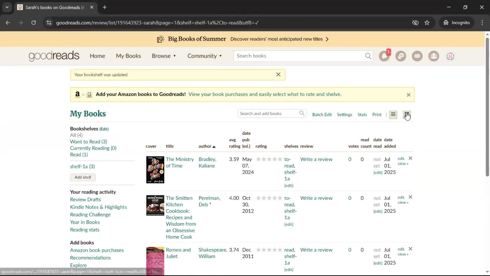
Task: Click the tracking protection eye icon
Action: (x=415, y=22)
